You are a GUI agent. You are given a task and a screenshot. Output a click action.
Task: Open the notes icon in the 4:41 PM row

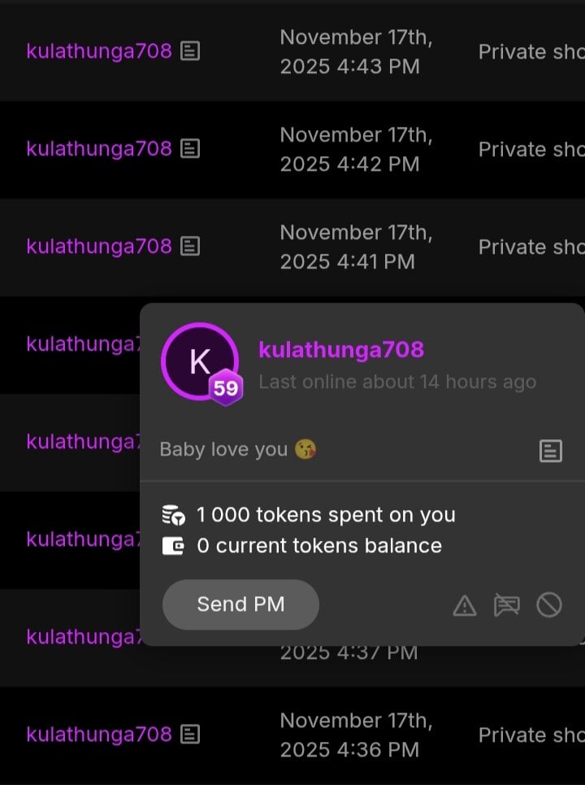point(190,246)
